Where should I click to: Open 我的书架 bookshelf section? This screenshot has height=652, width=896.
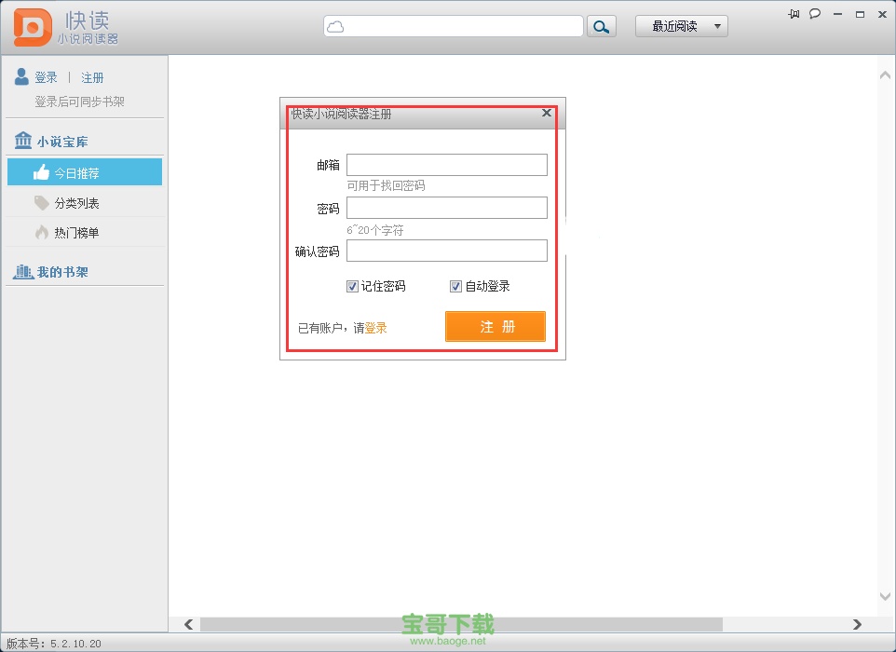62,272
